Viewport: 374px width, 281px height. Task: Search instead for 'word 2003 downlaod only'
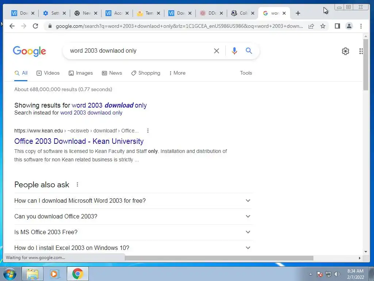[91, 113]
